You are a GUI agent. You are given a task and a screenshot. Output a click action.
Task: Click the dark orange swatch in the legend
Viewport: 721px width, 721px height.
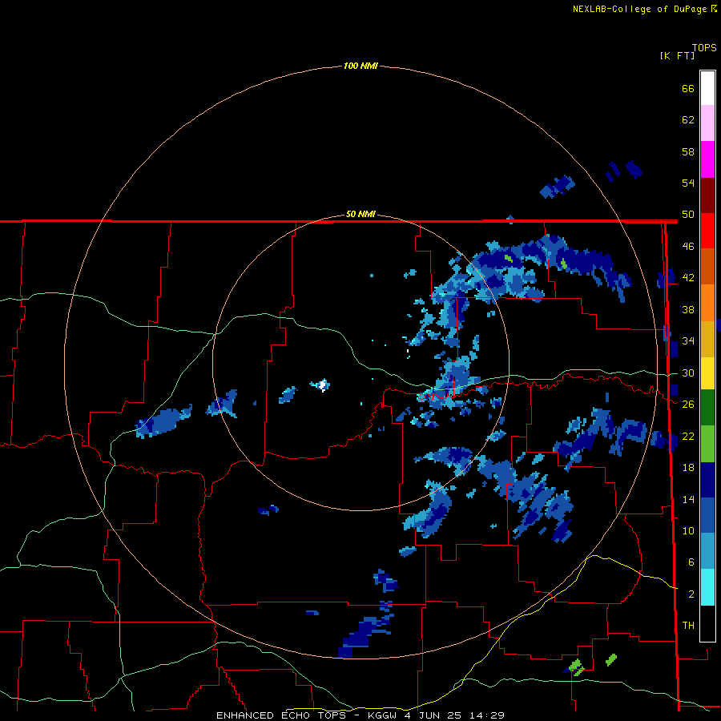pyautogui.click(x=707, y=266)
